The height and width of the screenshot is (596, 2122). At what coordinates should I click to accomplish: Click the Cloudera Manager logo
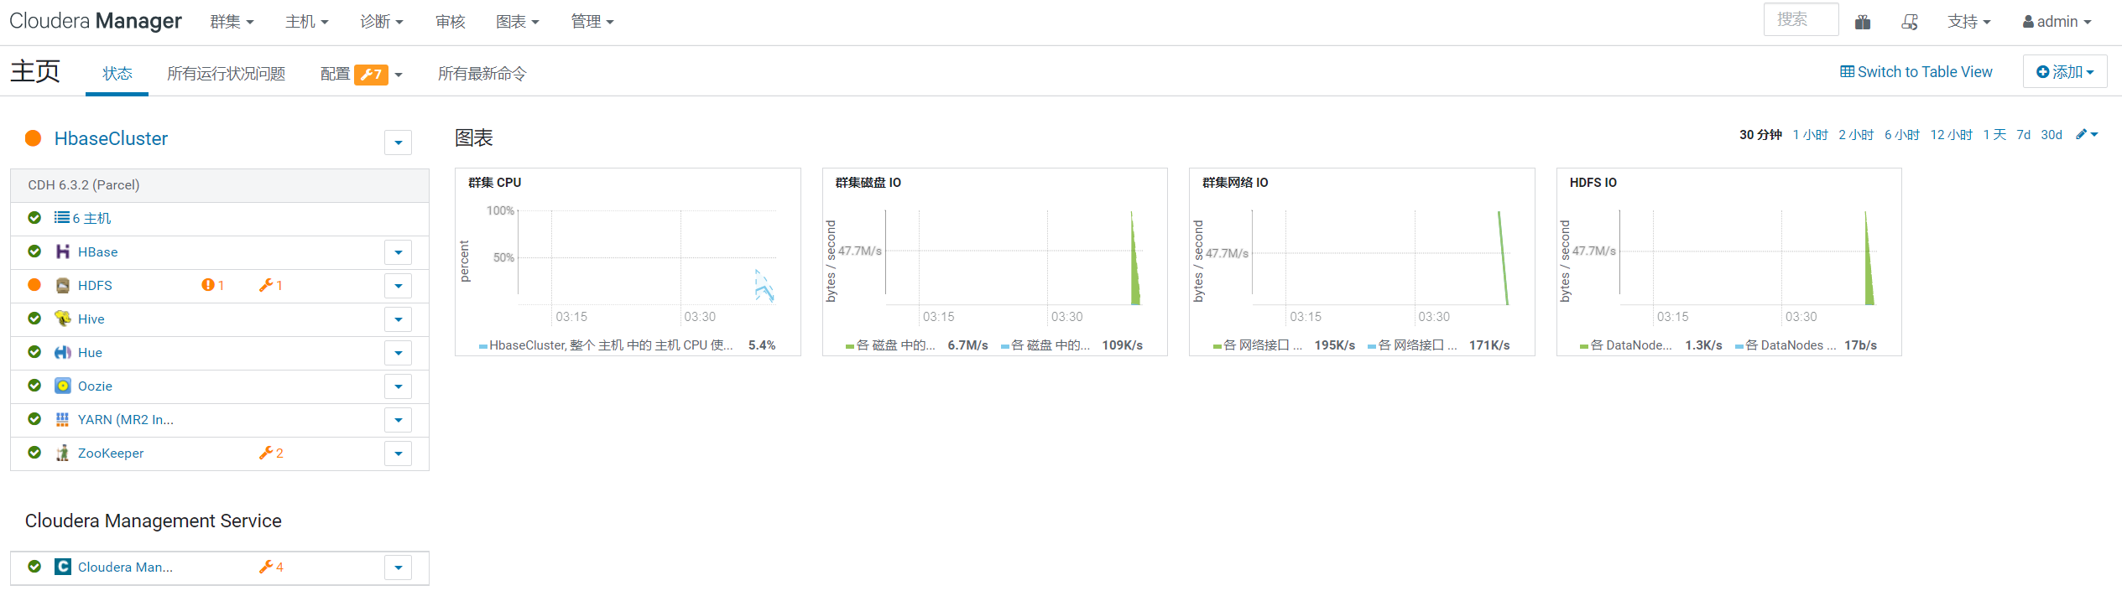[96, 21]
